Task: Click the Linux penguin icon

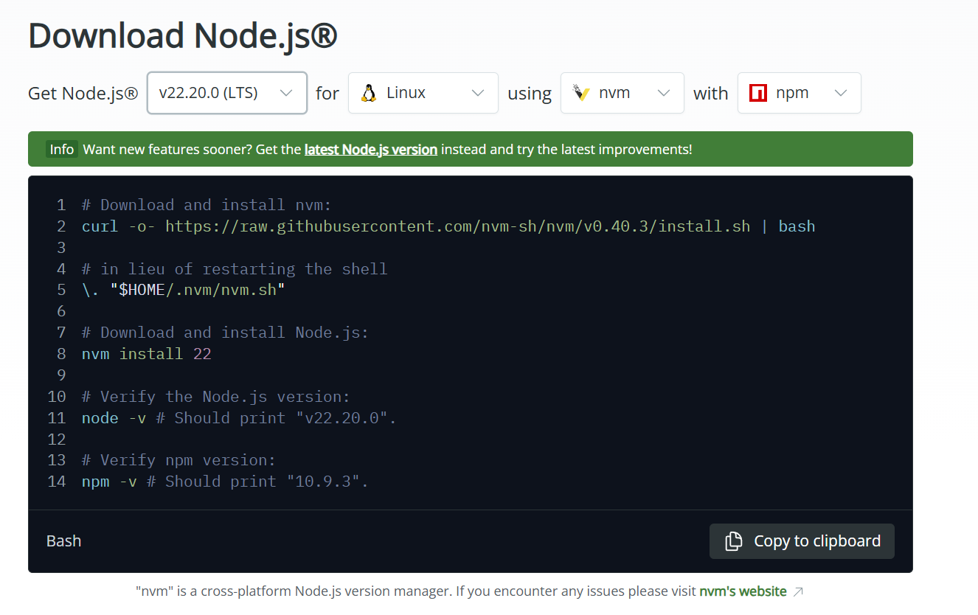Action: click(x=369, y=93)
